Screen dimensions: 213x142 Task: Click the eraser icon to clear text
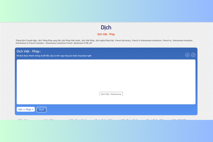pos(193,55)
